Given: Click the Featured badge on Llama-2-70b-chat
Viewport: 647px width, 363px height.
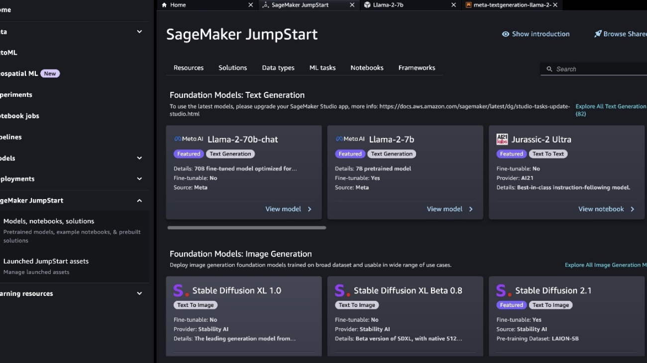Looking at the screenshot, I should point(189,154).
